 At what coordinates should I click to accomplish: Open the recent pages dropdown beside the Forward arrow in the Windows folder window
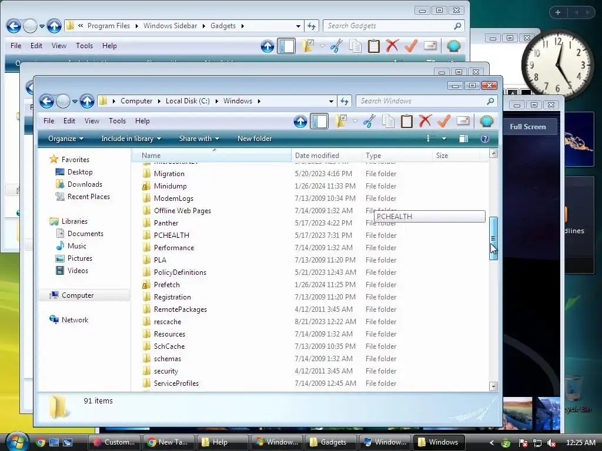click(75, 102)
